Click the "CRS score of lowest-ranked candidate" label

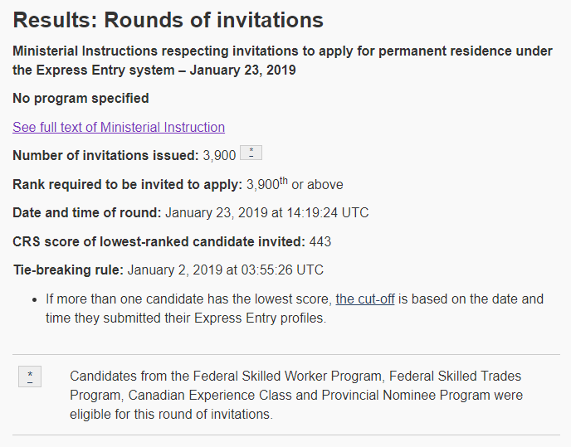(x=159, y=241)
